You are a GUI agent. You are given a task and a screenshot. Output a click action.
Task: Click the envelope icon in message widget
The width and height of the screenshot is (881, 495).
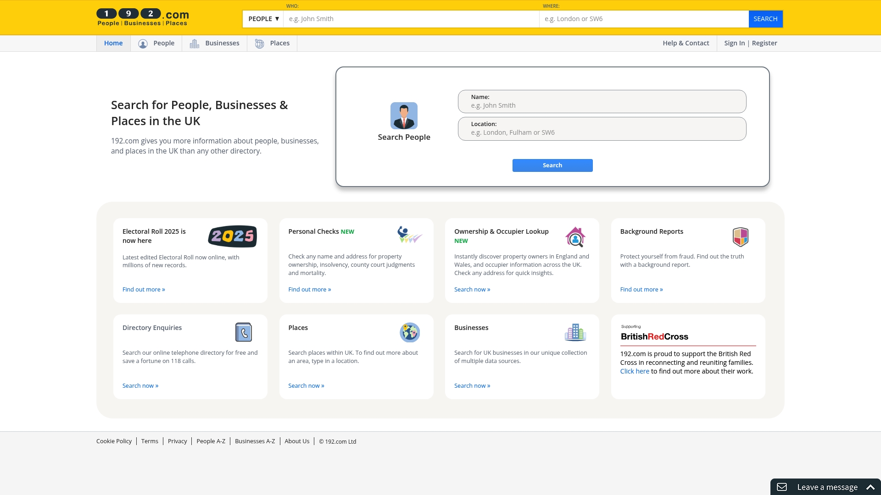tap(782, 487)
